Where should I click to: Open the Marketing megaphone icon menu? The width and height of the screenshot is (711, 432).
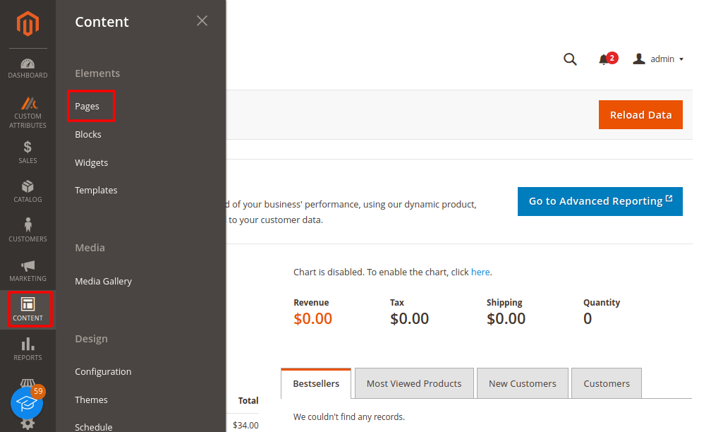coord(28,270)
